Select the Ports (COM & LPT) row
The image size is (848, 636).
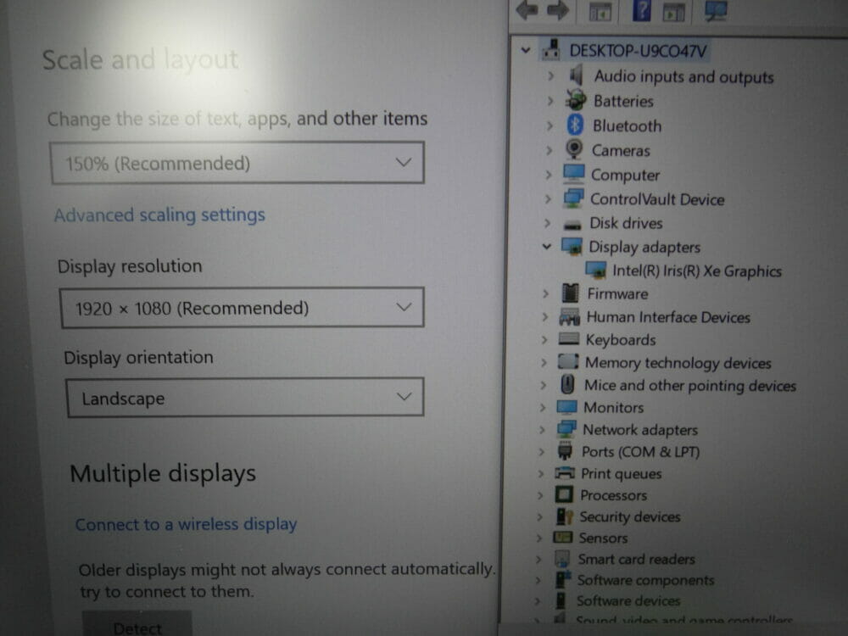point(640,451)
